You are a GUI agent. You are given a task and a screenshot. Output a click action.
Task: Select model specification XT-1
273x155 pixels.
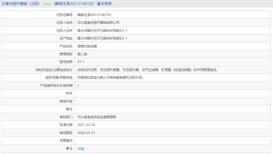(81, 62)
